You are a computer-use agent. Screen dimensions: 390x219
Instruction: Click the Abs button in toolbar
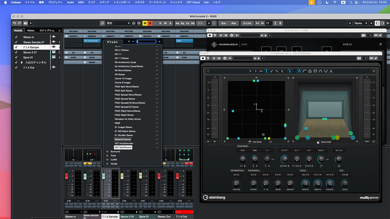click(233, 23)
